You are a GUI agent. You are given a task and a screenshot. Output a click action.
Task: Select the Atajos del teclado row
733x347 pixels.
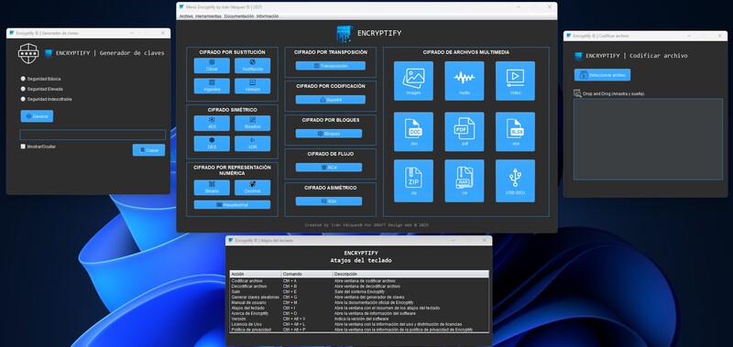(359, 309)
